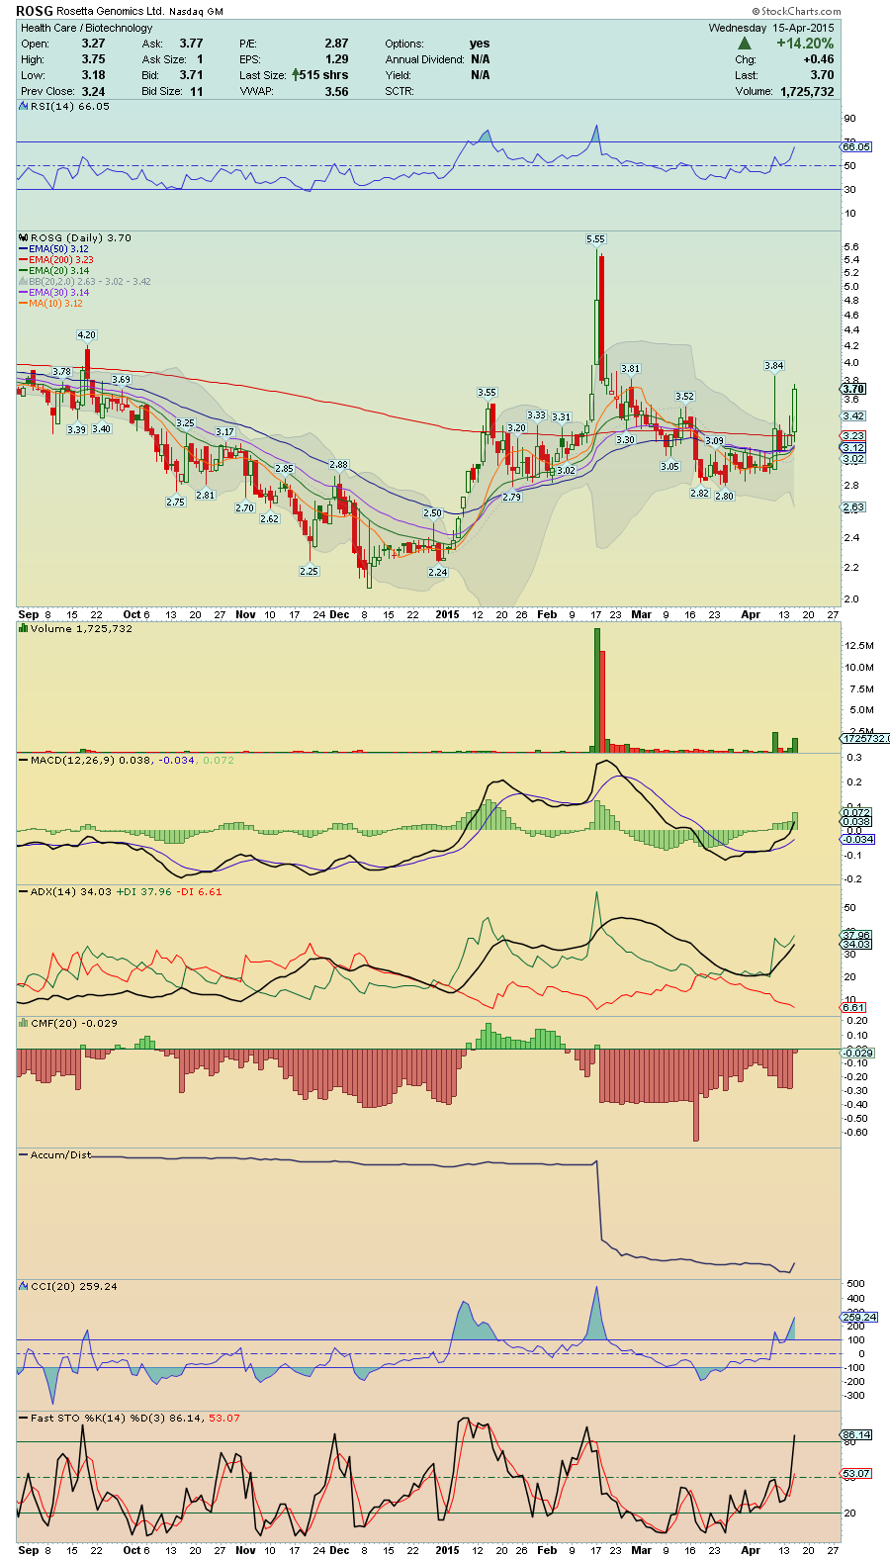
Task: Click the Bid value 3.71
Action: click(191, 75)
